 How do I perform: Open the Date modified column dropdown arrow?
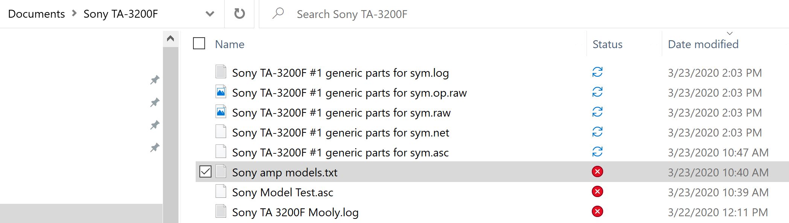[730, 33]
